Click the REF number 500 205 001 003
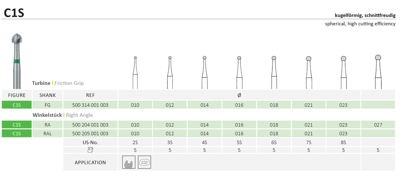 (x=90, y=133)
